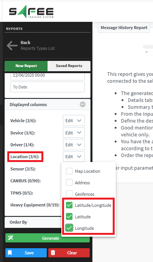Click the Sensor (3/5) label
The image size is (153, 262).
[23, 169]
